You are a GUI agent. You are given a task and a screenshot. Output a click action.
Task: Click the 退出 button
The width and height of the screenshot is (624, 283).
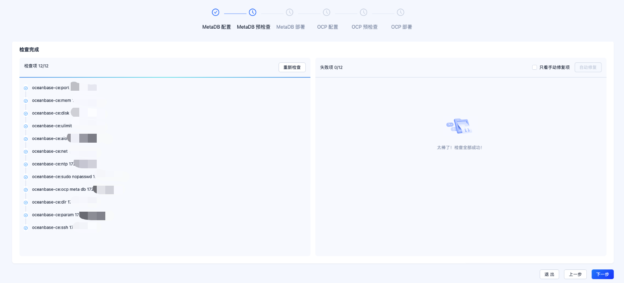pyautogui.click(x=549, y=274)
